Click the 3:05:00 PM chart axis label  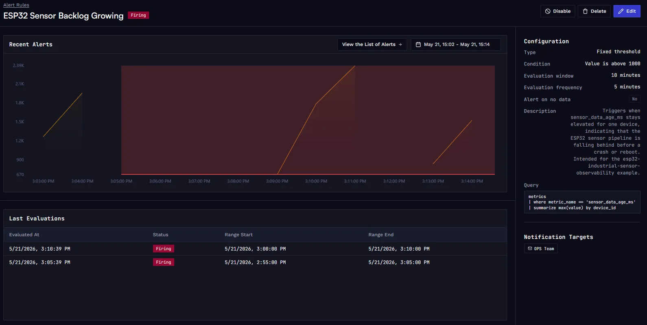(x=121, y=181)
